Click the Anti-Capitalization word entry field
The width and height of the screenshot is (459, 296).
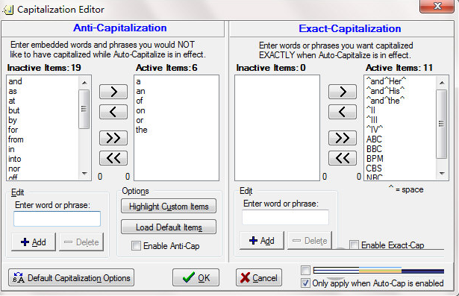pos(57,218)
